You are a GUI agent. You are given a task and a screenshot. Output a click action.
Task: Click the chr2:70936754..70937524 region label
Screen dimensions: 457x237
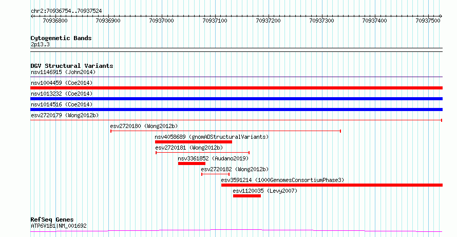pos(66,11)
